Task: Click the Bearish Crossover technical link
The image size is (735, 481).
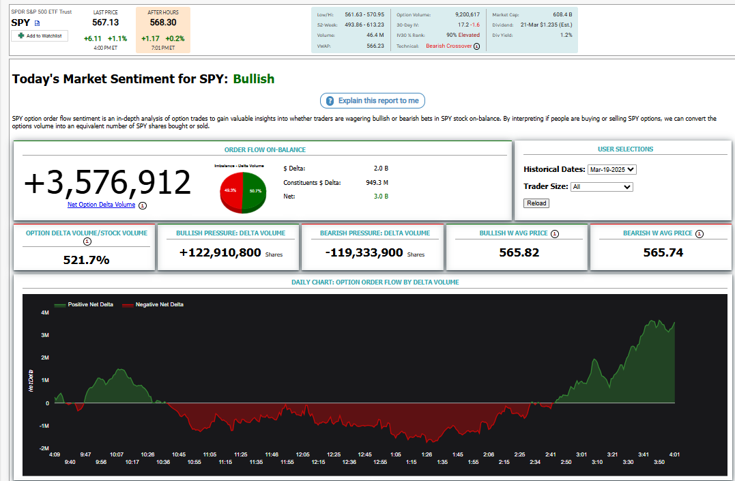Action: coord(449,46)
